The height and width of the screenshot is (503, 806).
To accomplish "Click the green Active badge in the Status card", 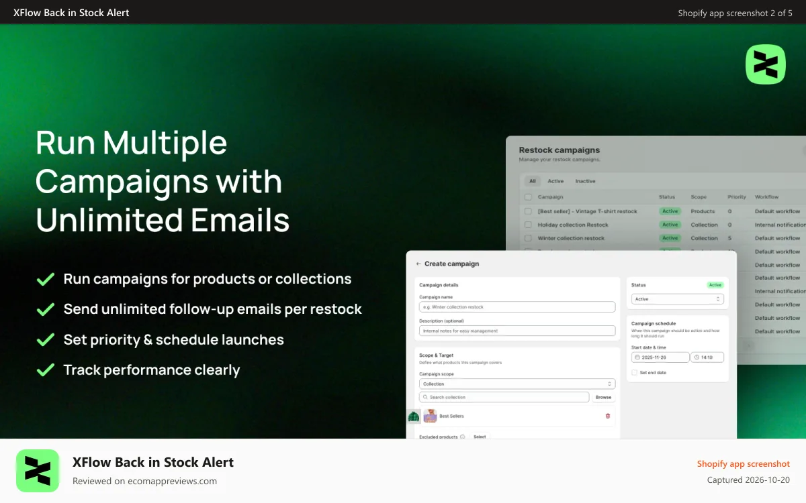I will [x=715, y=285].
